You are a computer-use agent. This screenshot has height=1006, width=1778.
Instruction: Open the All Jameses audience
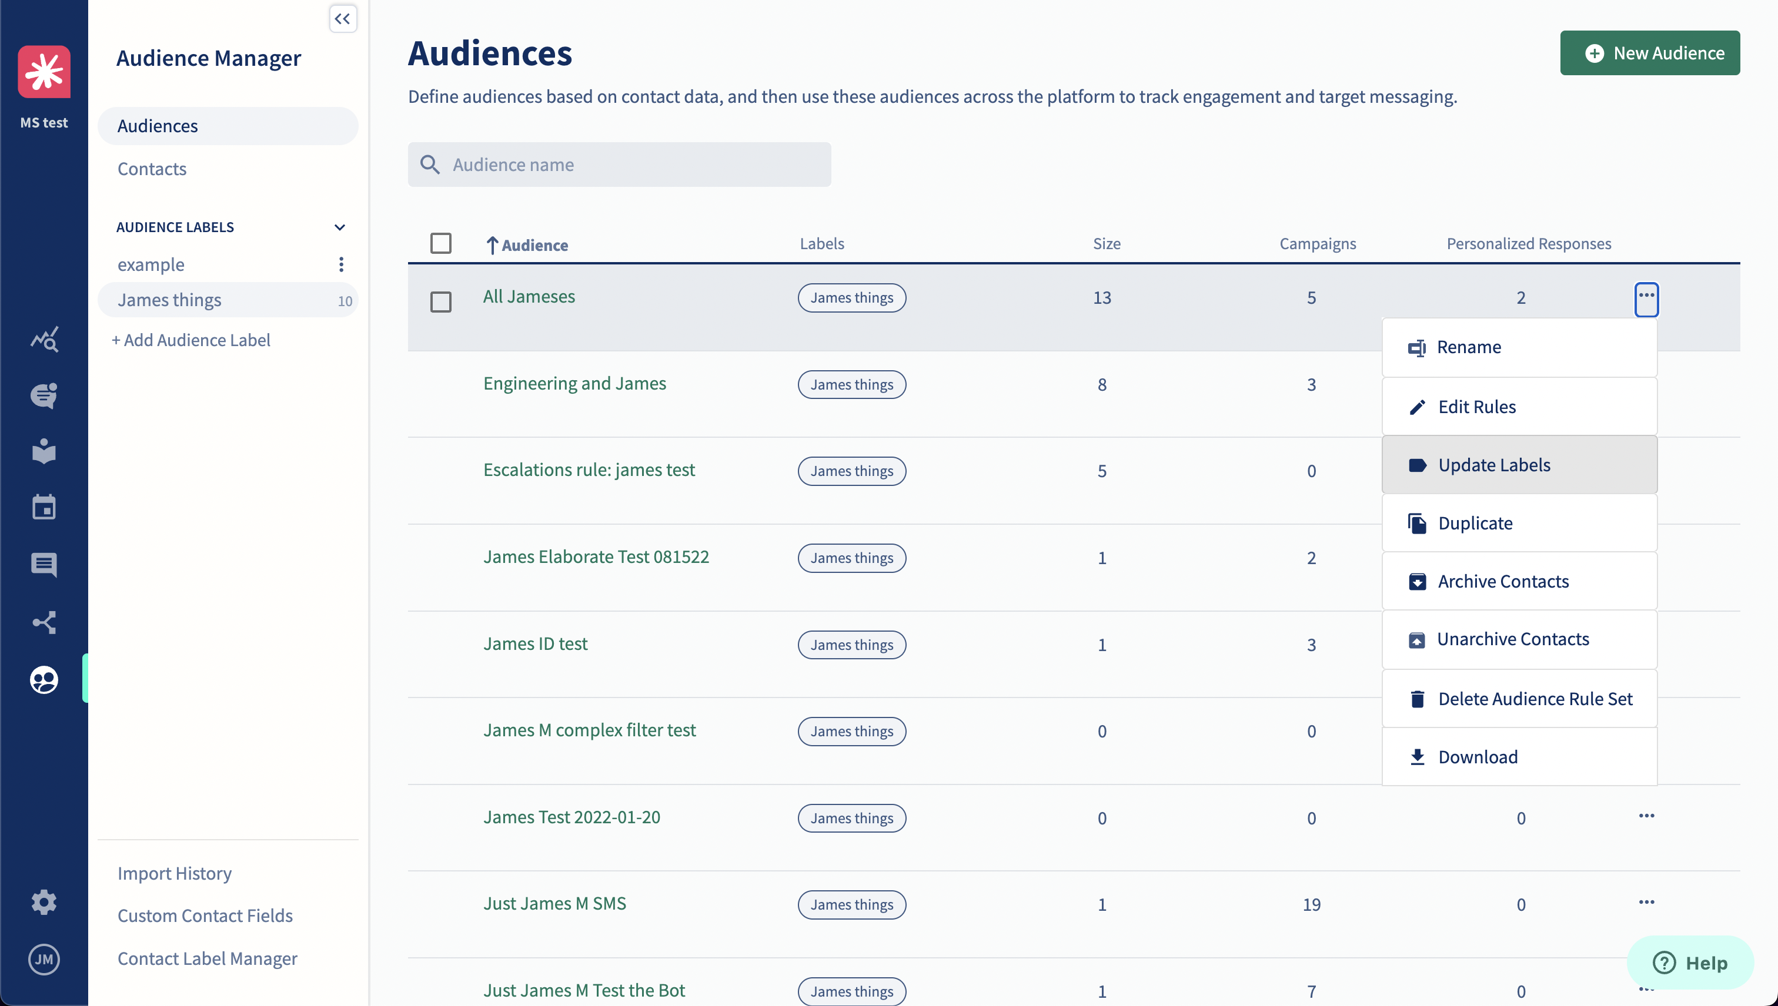[529, 296]
